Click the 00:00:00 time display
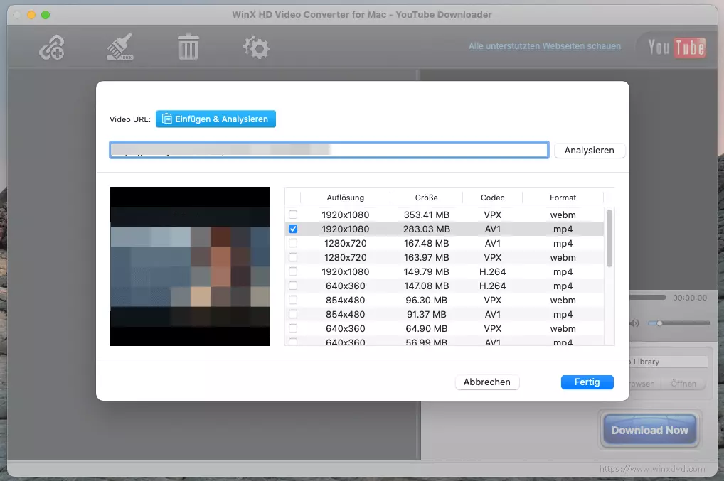Viewport: 724px width, 481px height. (x=689, y=298)
